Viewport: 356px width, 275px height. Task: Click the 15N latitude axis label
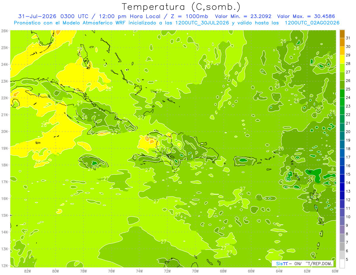click(x=4, y=215)
